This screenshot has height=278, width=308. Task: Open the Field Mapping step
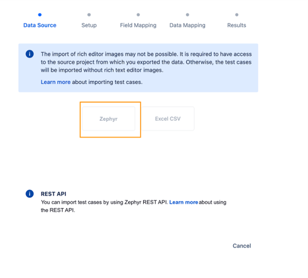pos(138,25)
